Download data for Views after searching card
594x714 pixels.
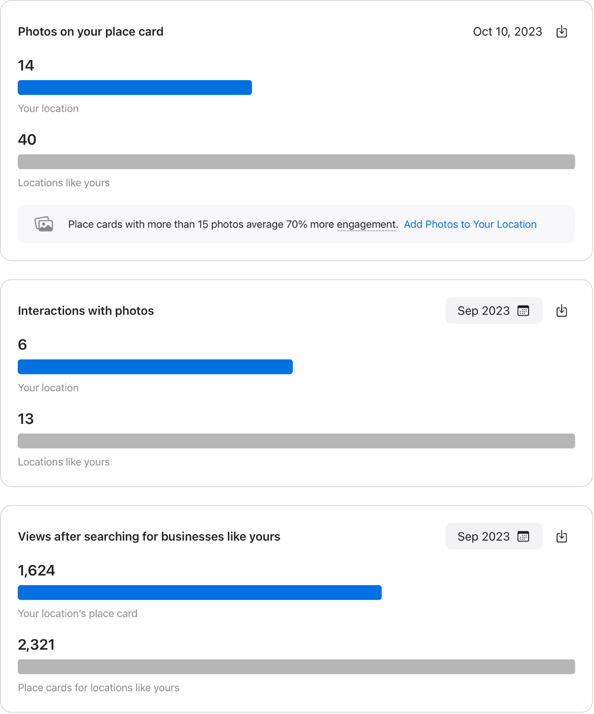[562, 536]
